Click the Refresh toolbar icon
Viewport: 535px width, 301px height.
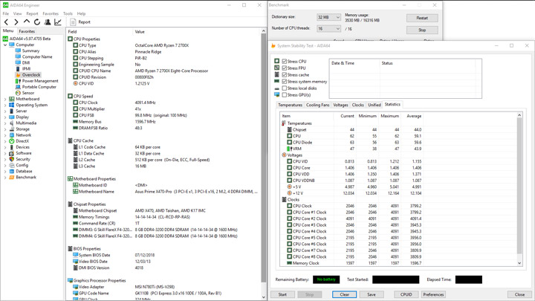click(37, 22)
